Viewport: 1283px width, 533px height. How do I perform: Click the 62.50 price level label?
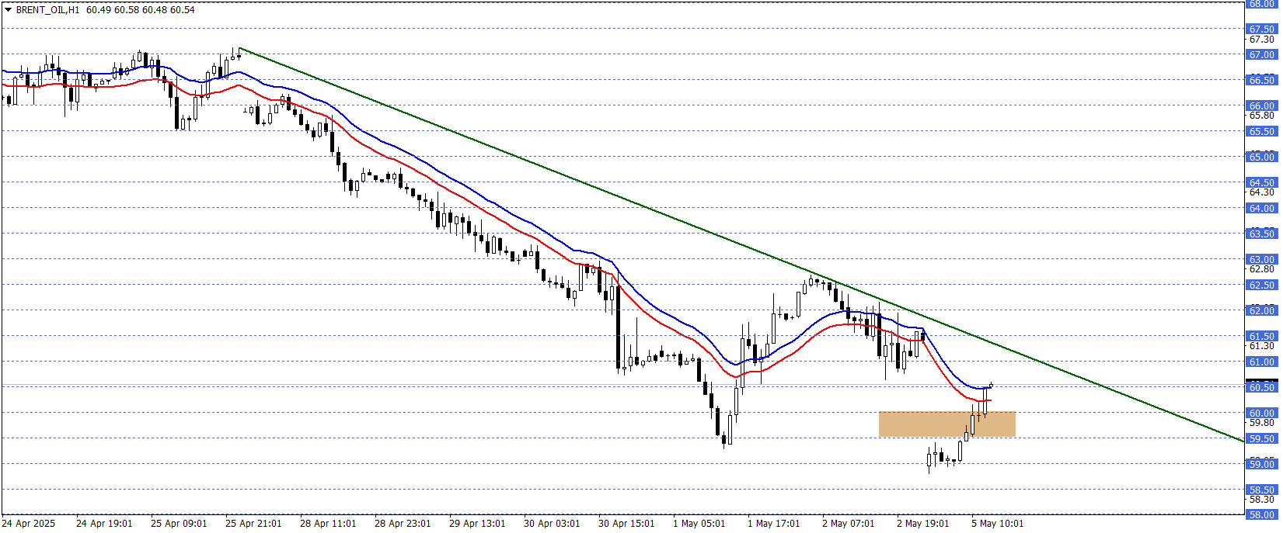(1261, 286)
